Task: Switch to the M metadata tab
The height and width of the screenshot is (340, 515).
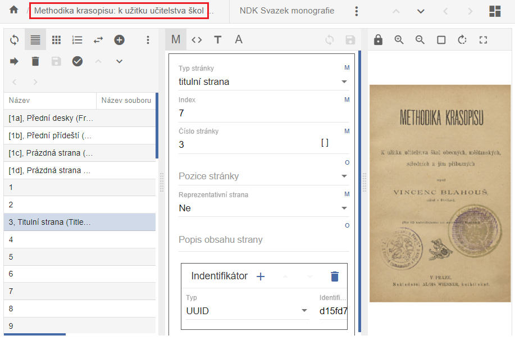Action: click(x=176, y=40)
